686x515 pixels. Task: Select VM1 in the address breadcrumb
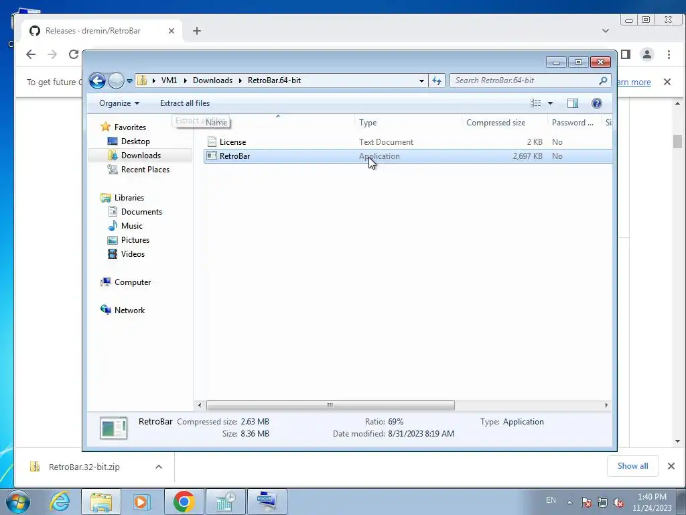[x=169, y=80]
